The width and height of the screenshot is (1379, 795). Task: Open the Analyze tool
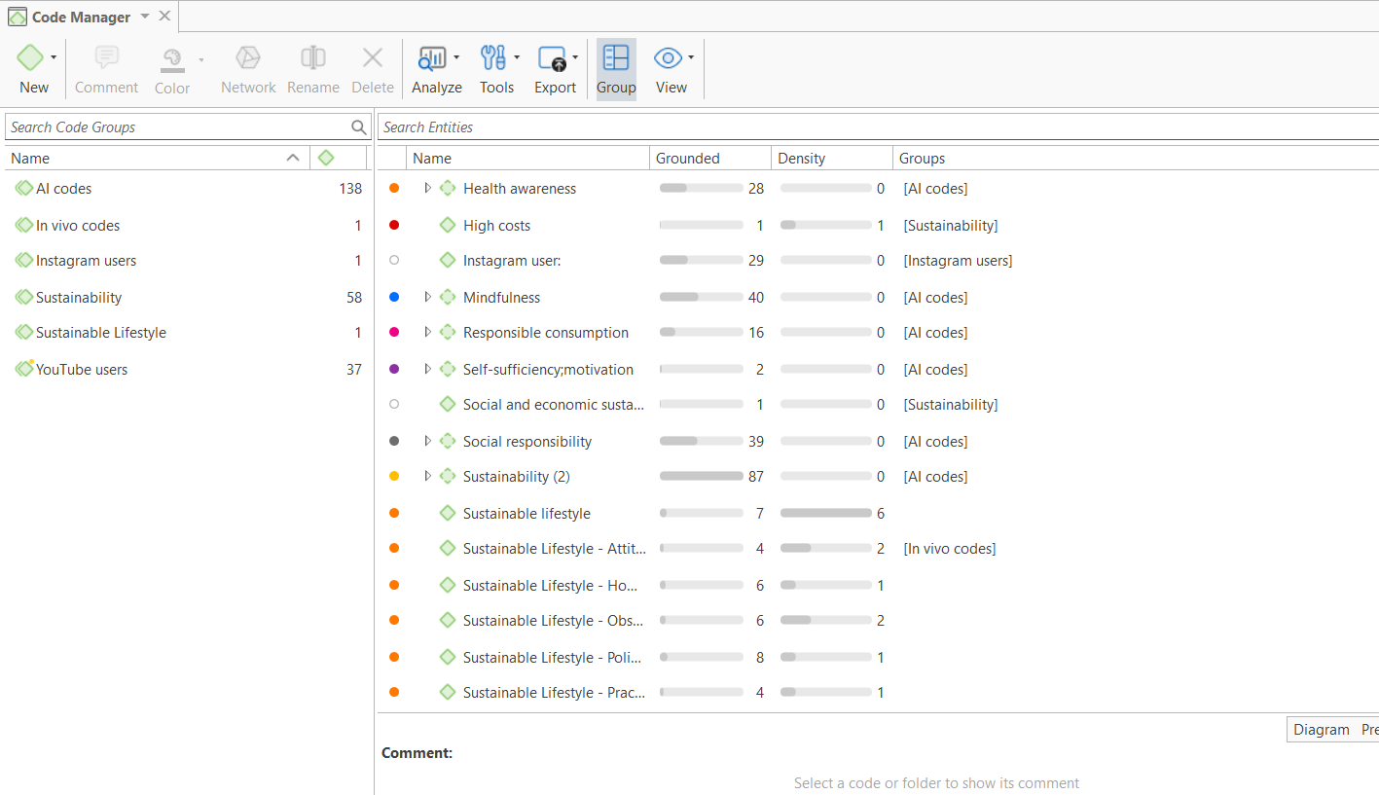(x=430, y=59)
